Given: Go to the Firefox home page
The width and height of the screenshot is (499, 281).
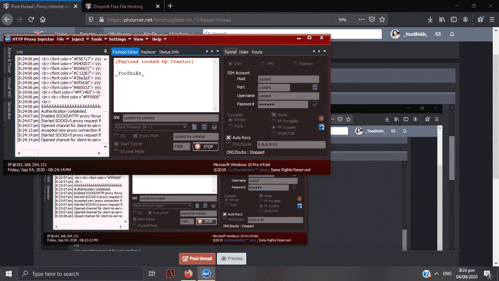Looking at the screenshot, I should pyautogui.click(x=43, y=19).
